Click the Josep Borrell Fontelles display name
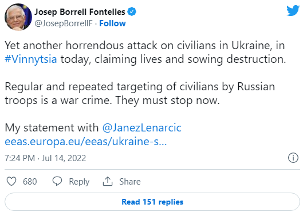 click(80, 12)
